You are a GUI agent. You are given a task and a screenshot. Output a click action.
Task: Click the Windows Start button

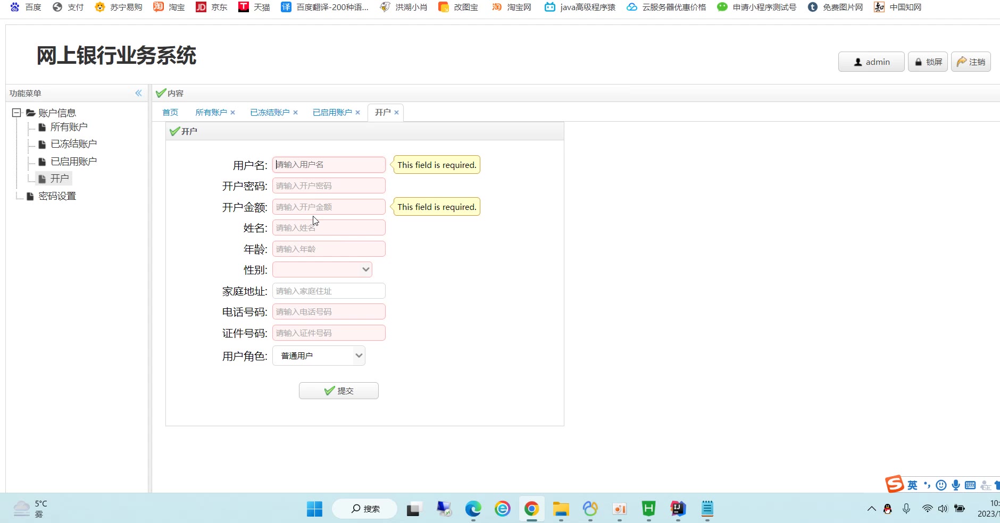coord(314,509)
